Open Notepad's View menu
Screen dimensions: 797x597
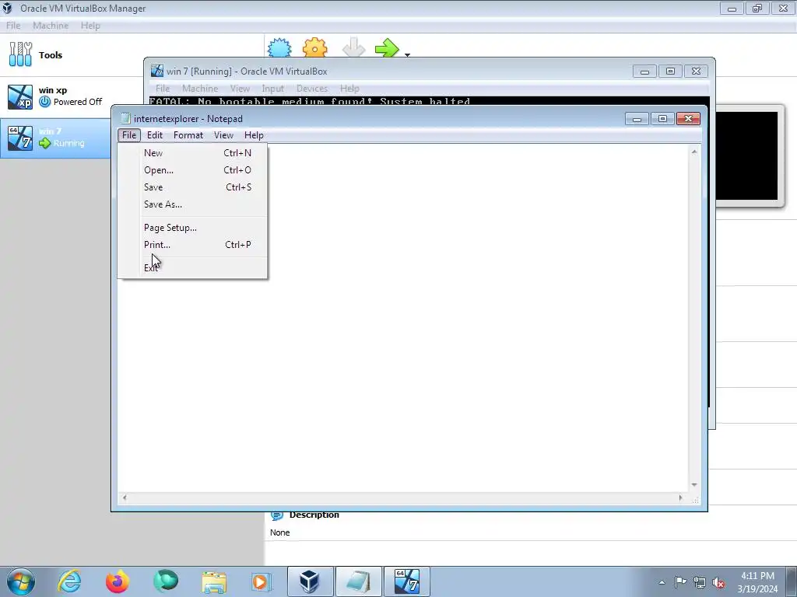223,135
